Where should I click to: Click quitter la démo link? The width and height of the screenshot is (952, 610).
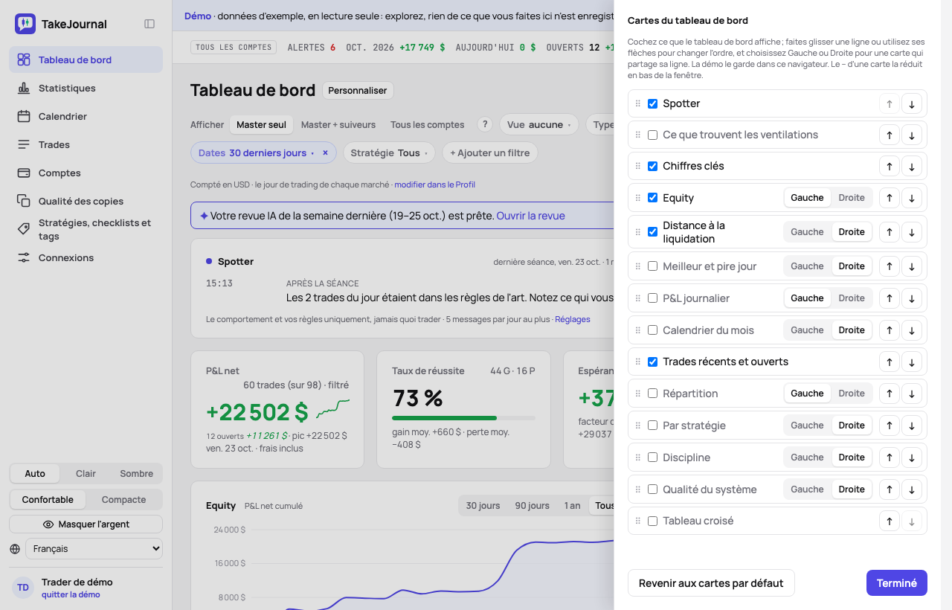71,594
